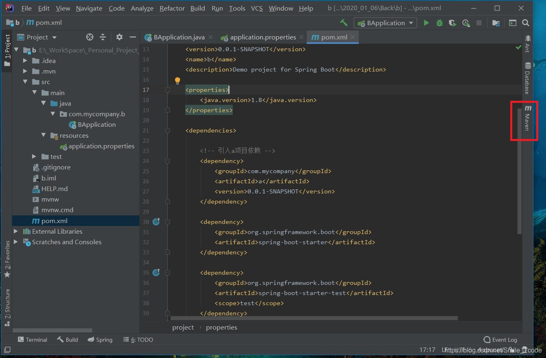This screenshot has height=358, width=546.
Task: Toggle the 7: Structure side panel
Action: [7, 308]
